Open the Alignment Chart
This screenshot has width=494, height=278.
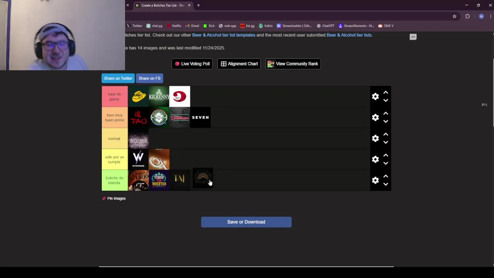(239, 64)
